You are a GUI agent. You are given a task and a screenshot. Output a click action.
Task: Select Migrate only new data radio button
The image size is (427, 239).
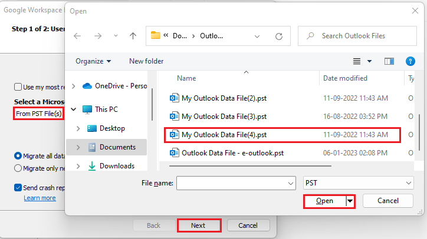(x=18, y=168)
